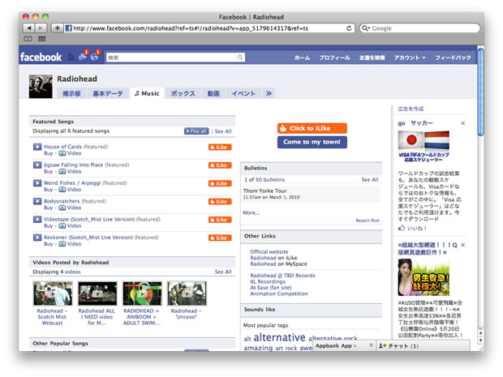This screenshot has width=503, height=377.
Task: Play House of Cards song
Action: [37, 147]
